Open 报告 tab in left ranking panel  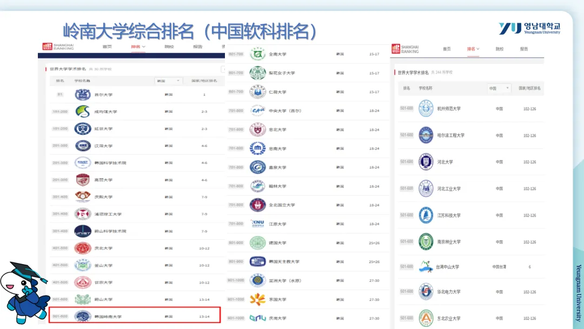tap(197, 47)
